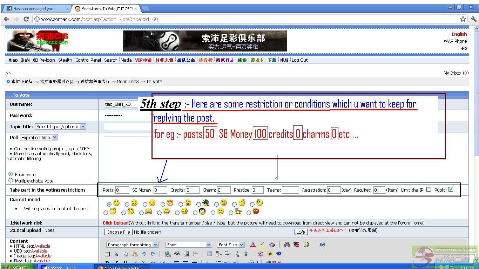Click the Undo arrow in editor toolbar
479x269 pixels.
pyautogui.click(x=143, y=254)
